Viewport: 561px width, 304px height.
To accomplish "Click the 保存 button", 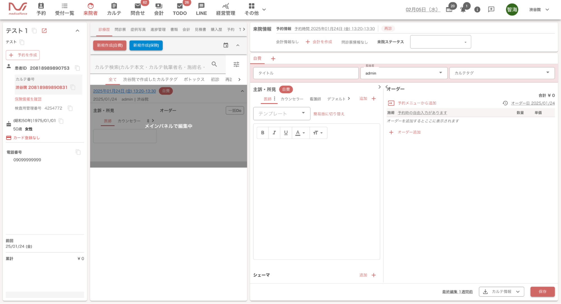I will 542,292.
